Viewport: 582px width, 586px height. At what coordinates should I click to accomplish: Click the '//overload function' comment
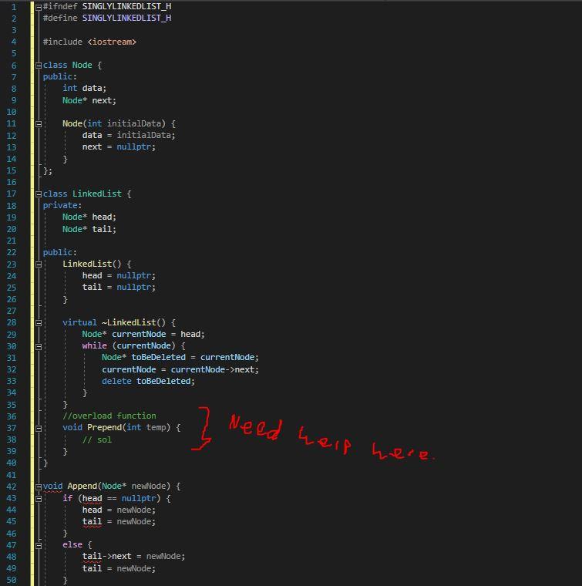[x=109, y=416]
